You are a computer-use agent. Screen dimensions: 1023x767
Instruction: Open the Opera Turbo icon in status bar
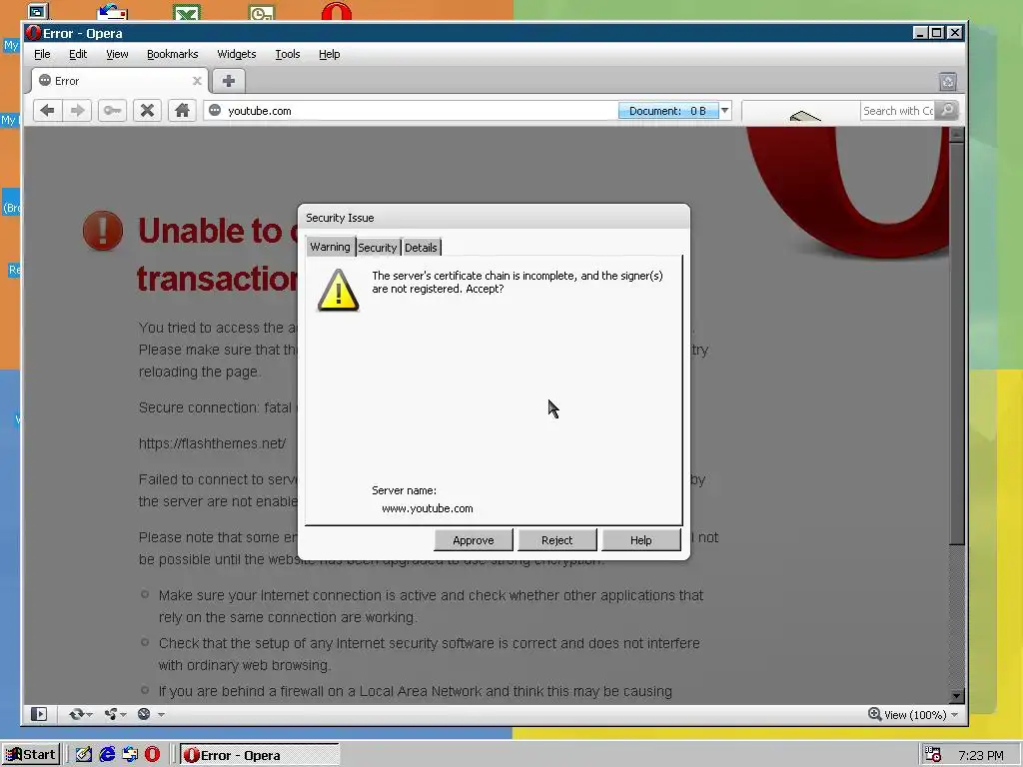(144, 714)
